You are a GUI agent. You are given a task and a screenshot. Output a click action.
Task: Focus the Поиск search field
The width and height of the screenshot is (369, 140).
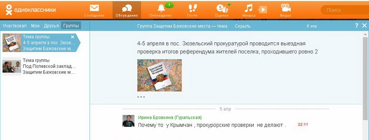345,10
